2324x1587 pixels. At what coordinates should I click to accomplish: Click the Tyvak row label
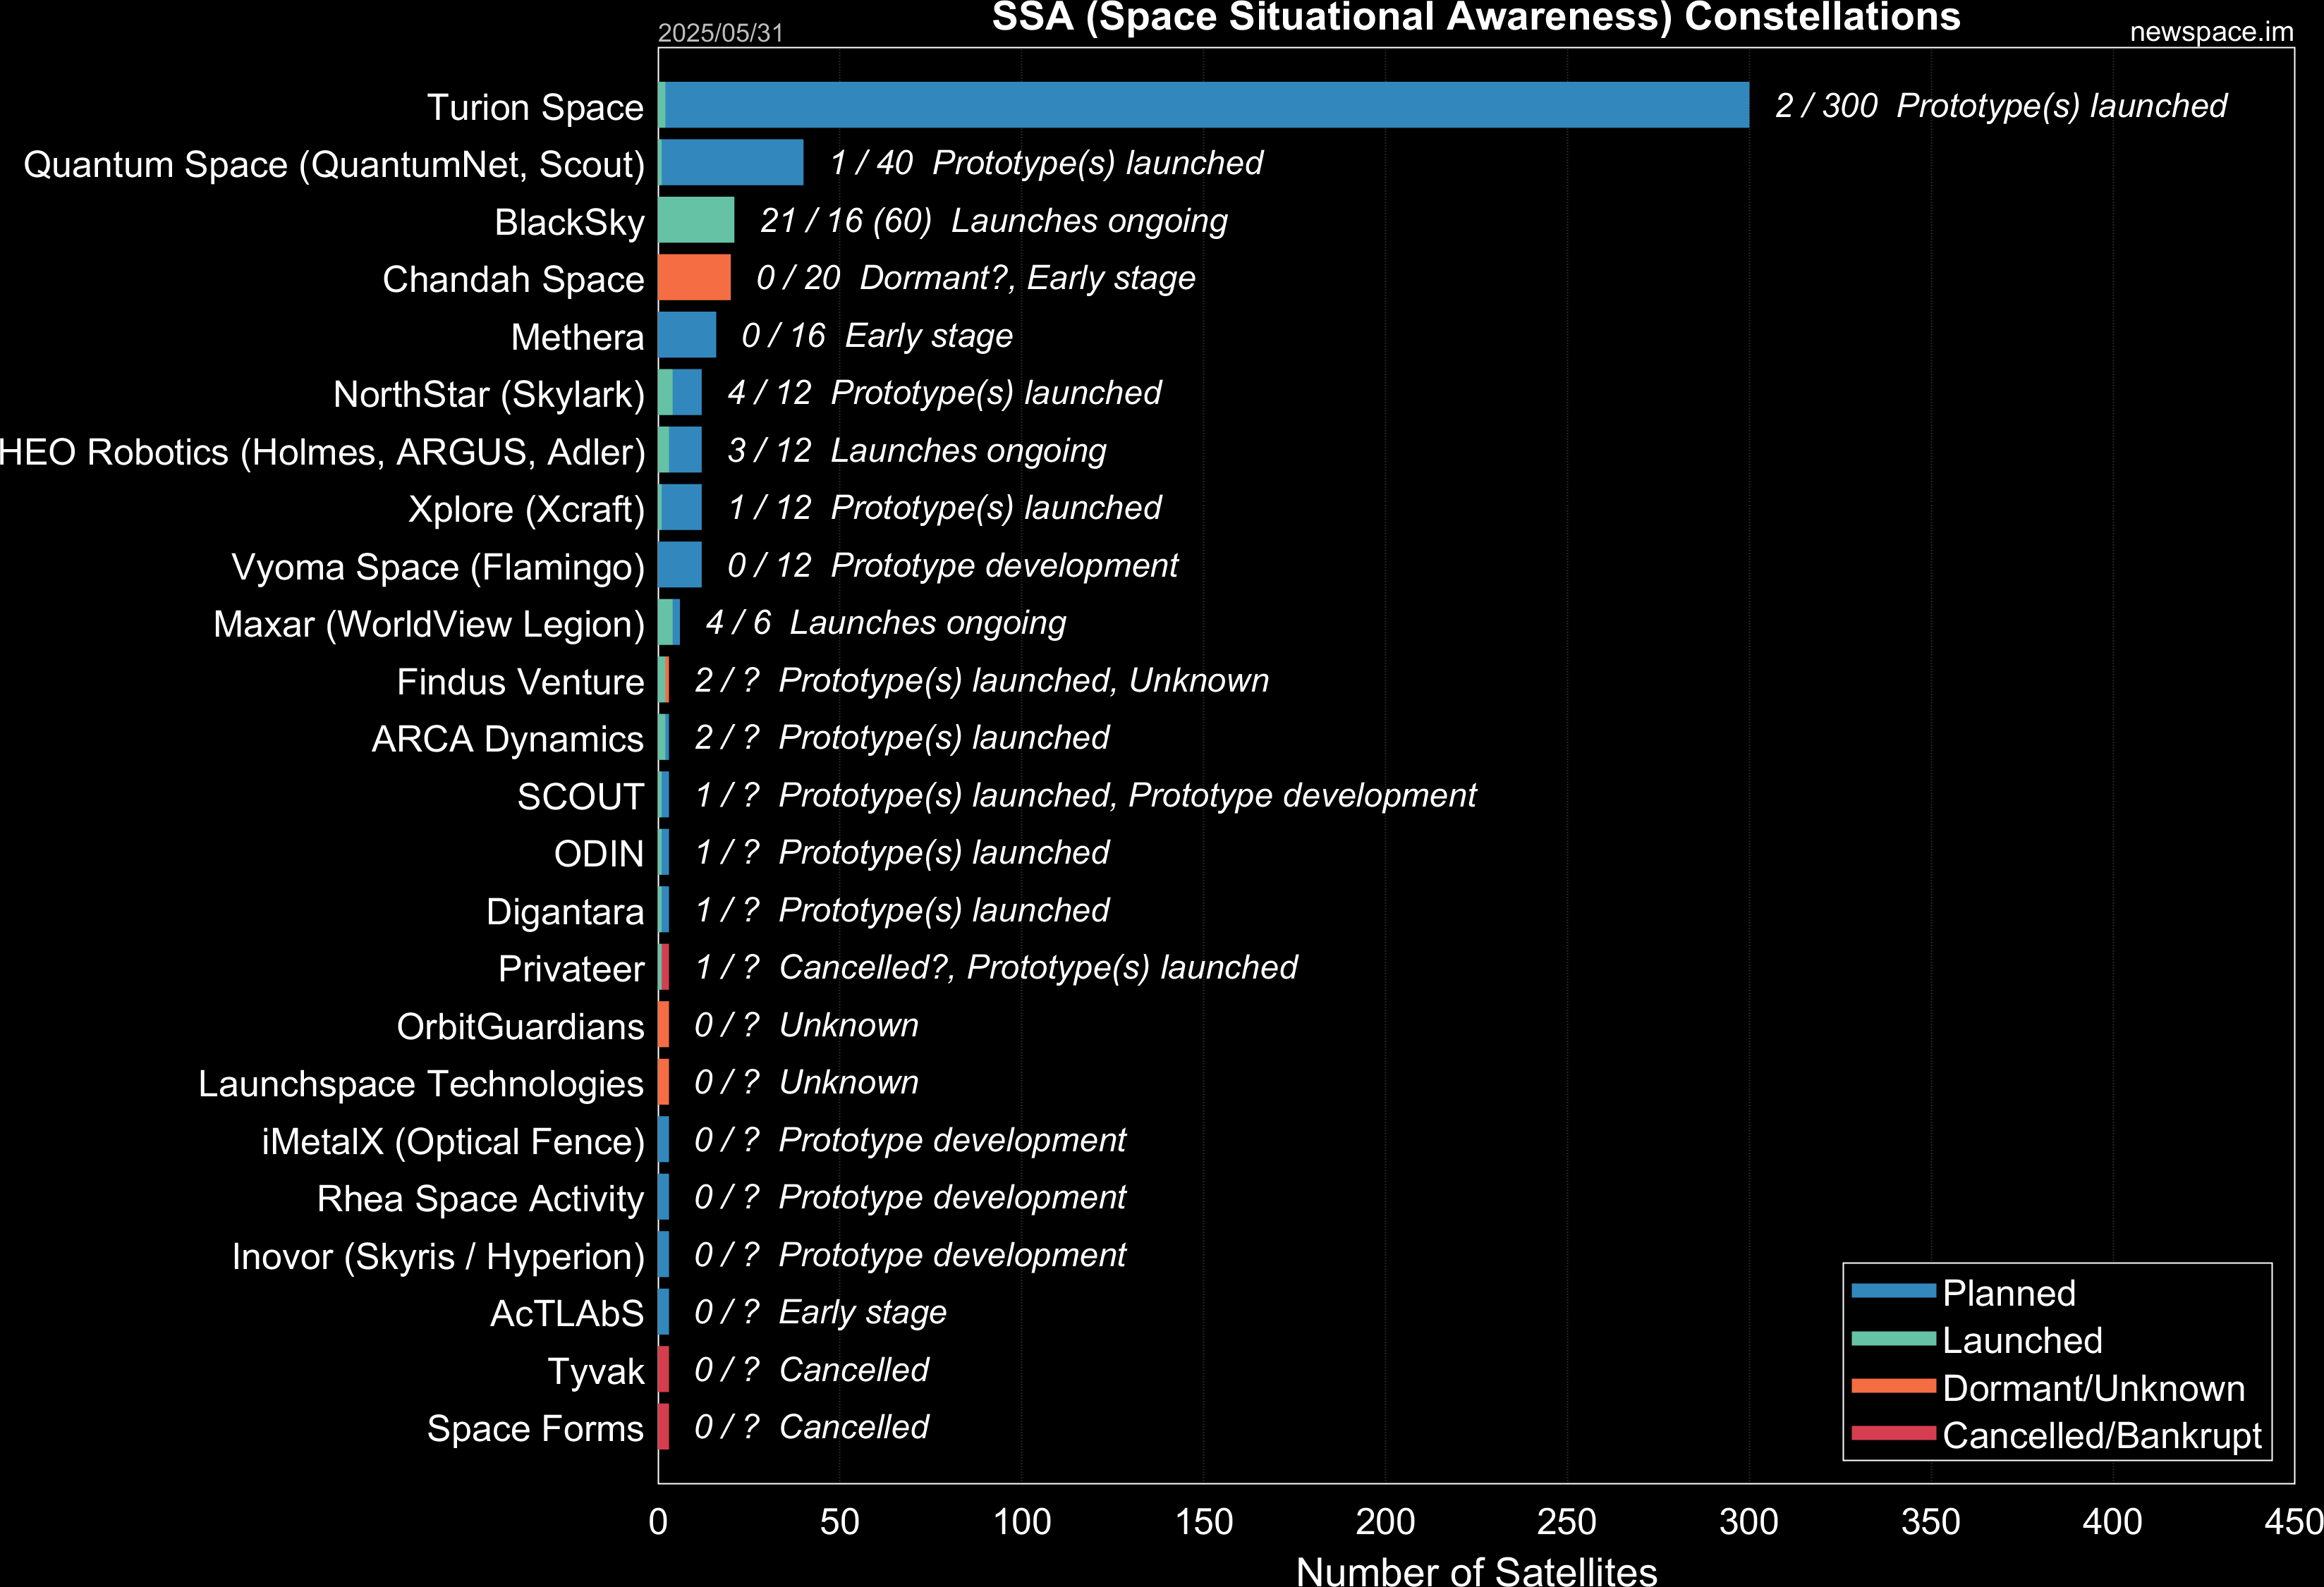(x=595, y=1371)
